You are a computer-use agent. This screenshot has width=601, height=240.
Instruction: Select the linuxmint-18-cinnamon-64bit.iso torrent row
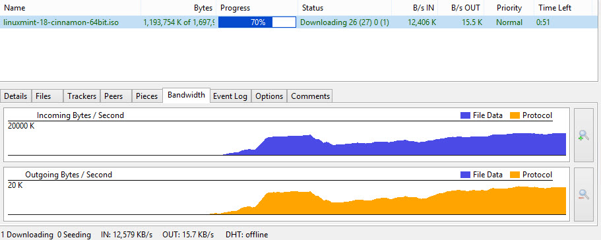click(299, 22)
